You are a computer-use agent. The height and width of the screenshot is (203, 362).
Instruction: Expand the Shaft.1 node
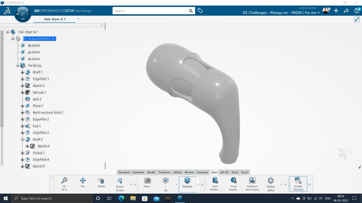tap(22, 72)
